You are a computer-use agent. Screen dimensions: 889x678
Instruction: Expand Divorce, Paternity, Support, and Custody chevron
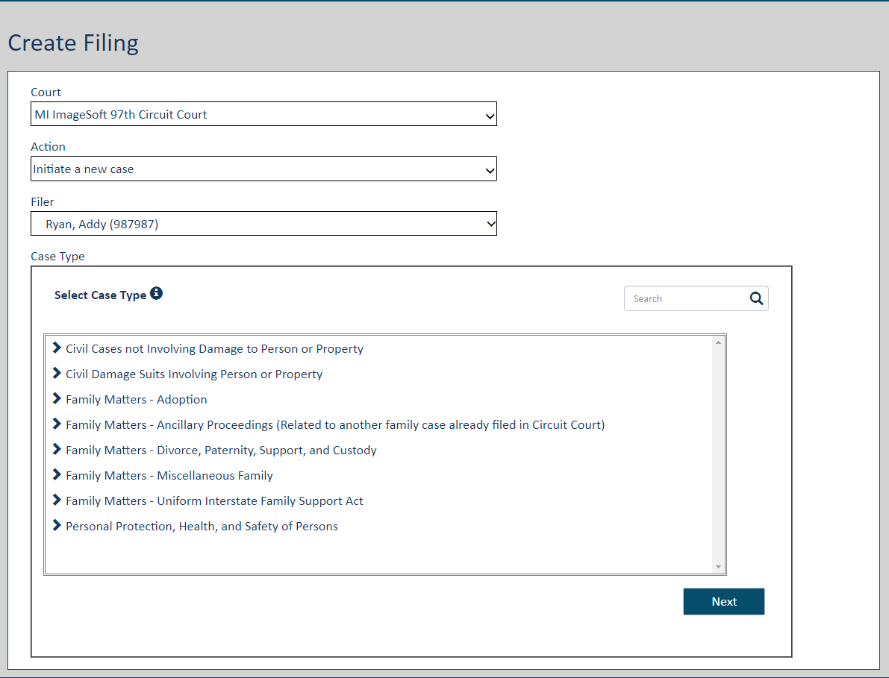point(57,449)
